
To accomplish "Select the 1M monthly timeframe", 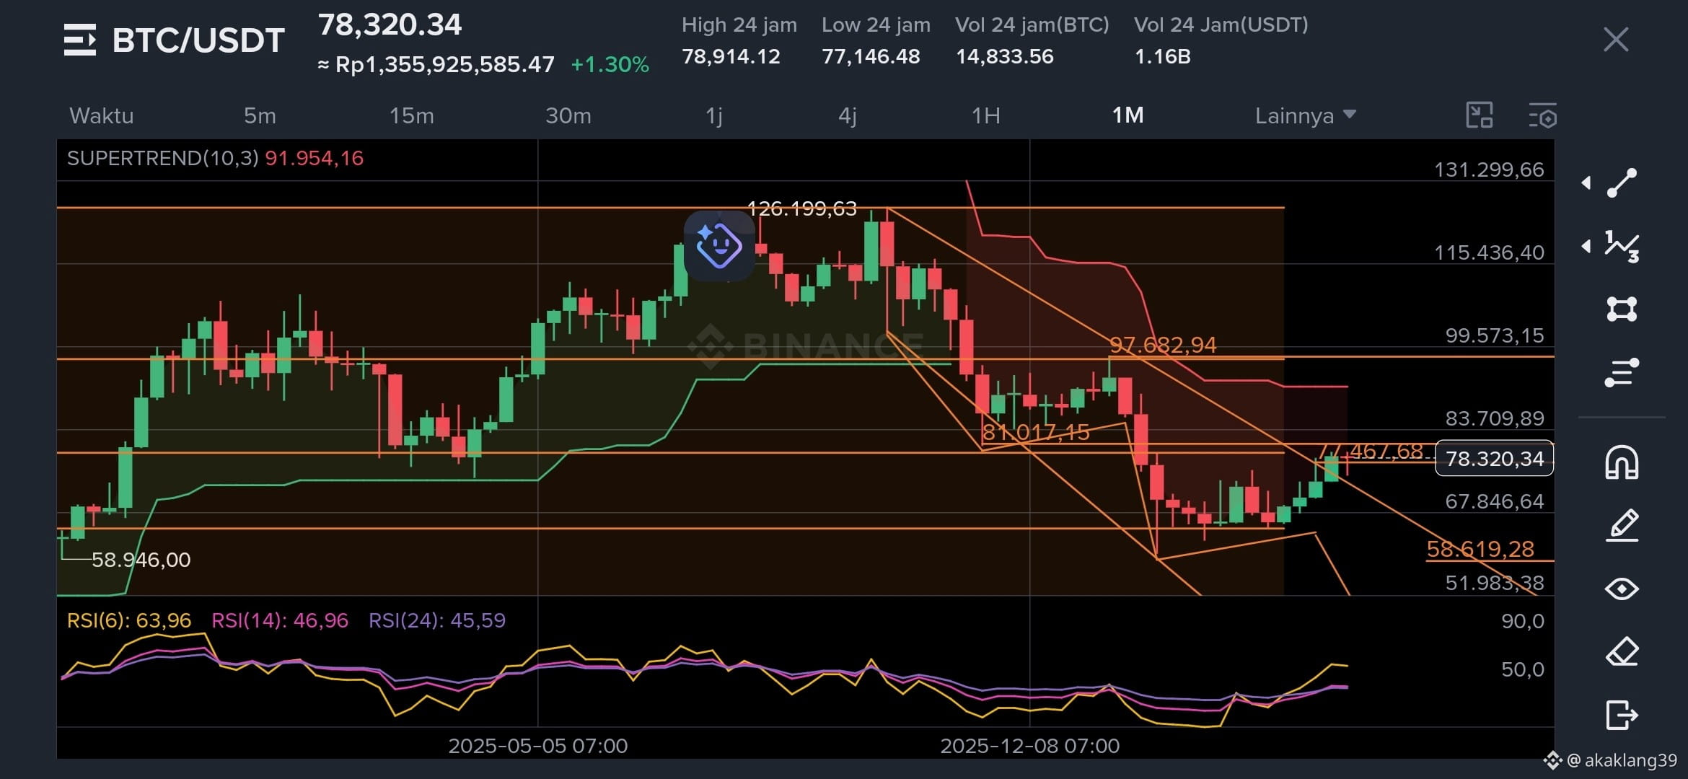I will click(x=1127, y=115).
